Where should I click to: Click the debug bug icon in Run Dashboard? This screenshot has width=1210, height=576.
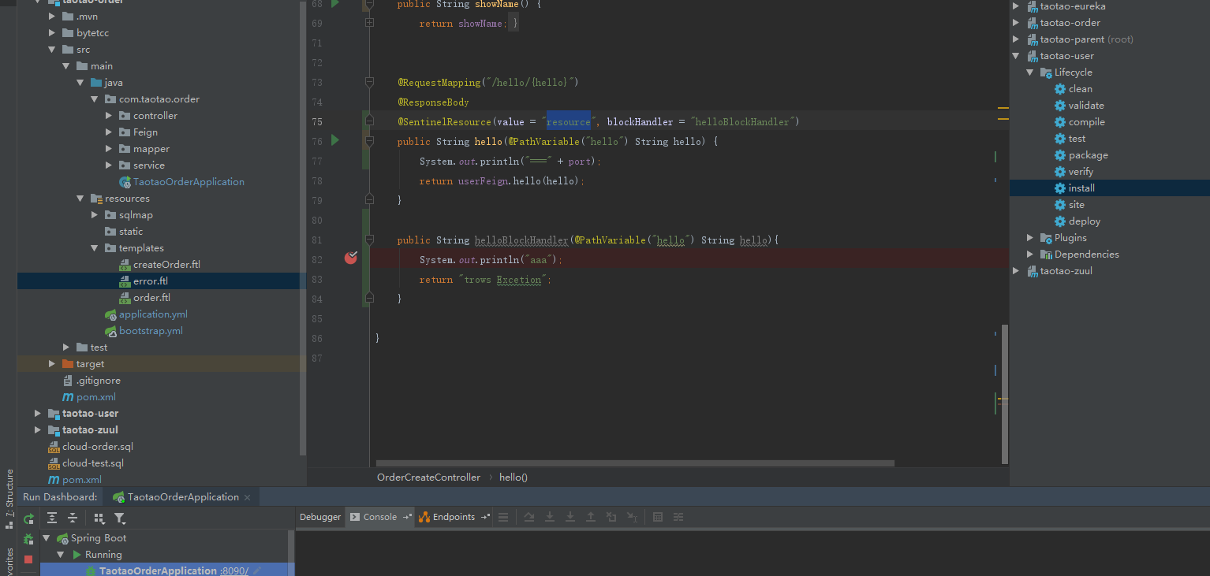point(28,539)
